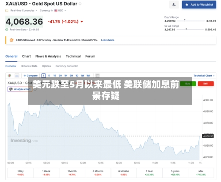The image size is (221, 182).
Task: Select the 30 minute interval
Action: pyautogui.click(x=60, y=76)
